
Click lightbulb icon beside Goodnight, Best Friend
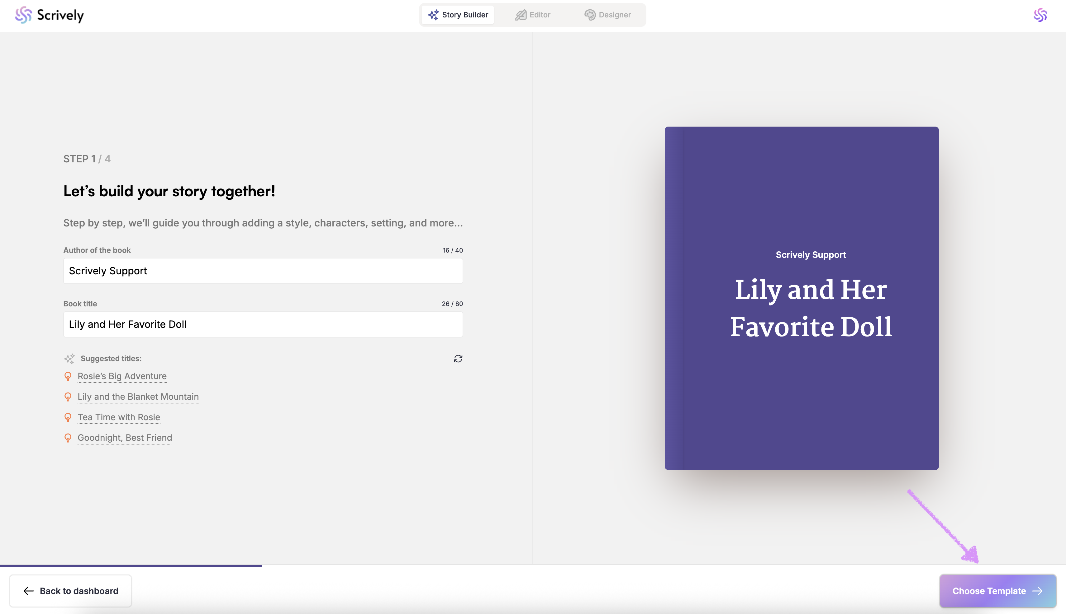pyautogui.click(x=68, y=438)
